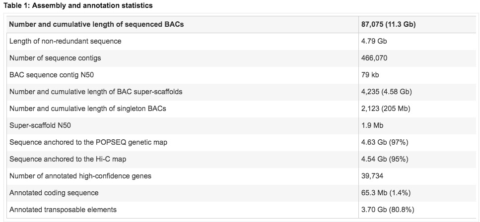Viewport: 480px width, 222px height.
Task: Select the Number of sequence contigs label
Action: (55, 58)
